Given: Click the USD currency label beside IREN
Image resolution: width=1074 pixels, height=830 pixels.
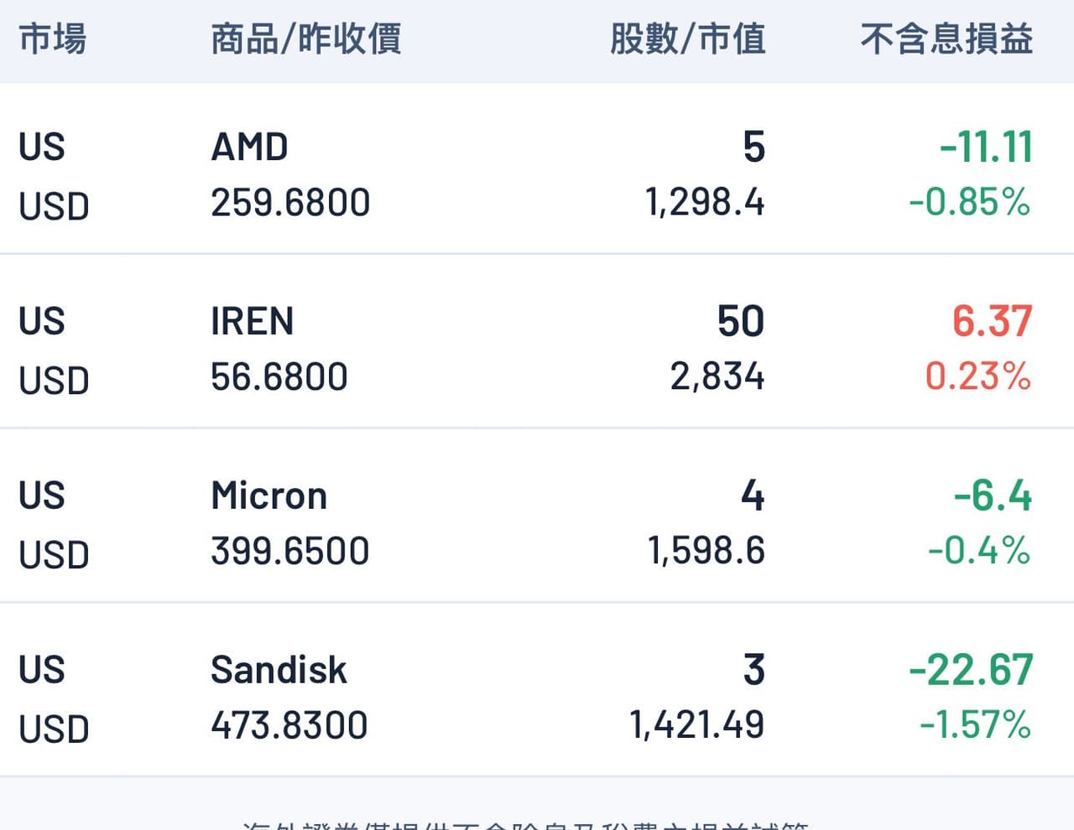Looking at the screenshot, I should point(53,380).
